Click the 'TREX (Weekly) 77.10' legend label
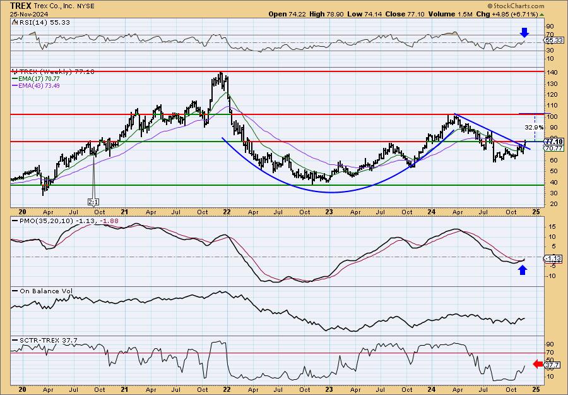This screenshot has width=568, height=395. pos(56,72)
